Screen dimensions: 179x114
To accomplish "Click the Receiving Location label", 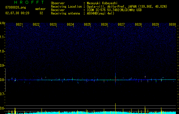I will (x=66, y=7).
